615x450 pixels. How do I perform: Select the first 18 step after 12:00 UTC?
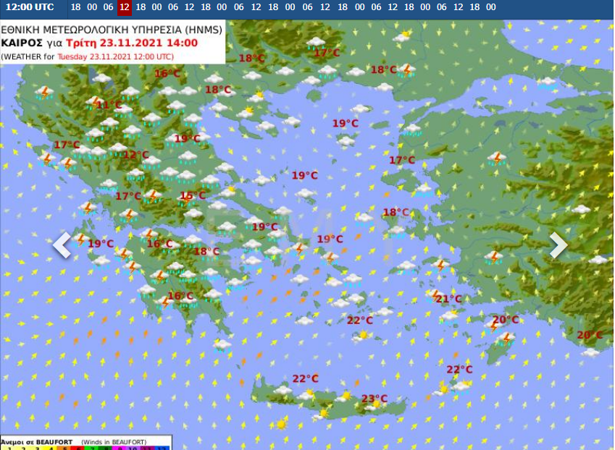tap(141, 7)
